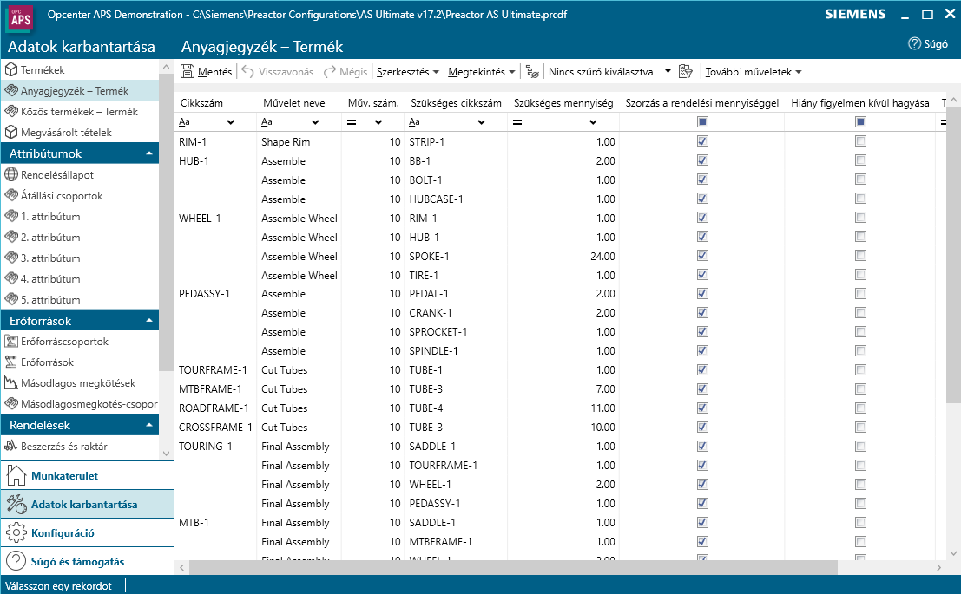
Task: Open Erőforráscsoportok in sidebar
Action: coord(64,342)
